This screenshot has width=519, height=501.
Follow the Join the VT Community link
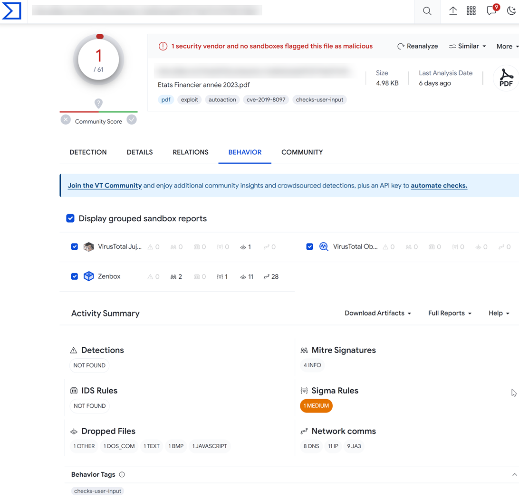click(x=105, y=186)
